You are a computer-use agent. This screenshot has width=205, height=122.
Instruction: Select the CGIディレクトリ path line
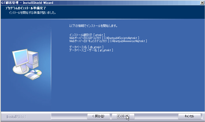104,38
